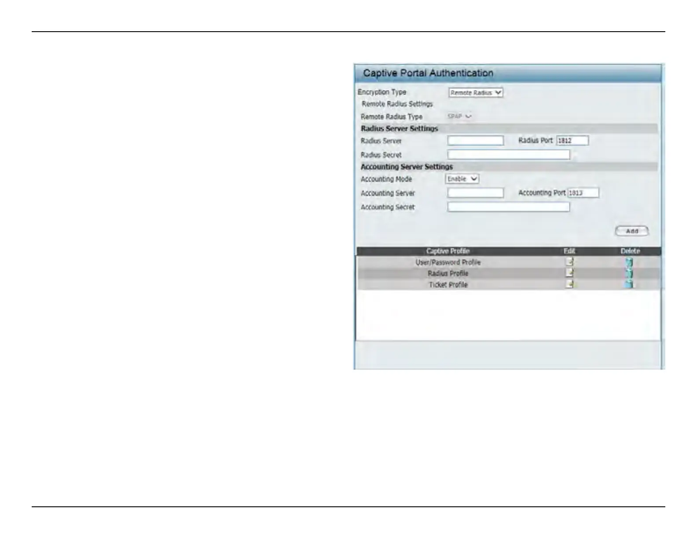Delete the Ticket Profile entry
Viewport: 697px width, 538px height.
(629, 284)
